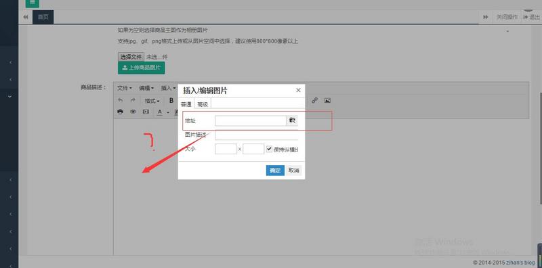Click the blue 确定 button
542x268 pixels.
(275, 171)
